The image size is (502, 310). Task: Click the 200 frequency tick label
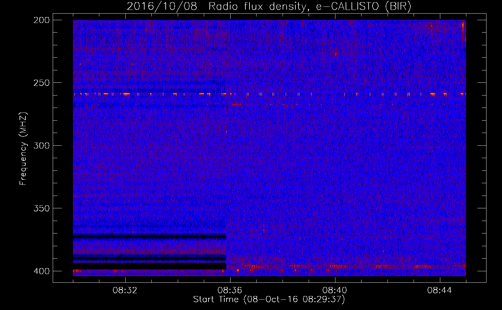pyautogui.click(x=41, y=20)
